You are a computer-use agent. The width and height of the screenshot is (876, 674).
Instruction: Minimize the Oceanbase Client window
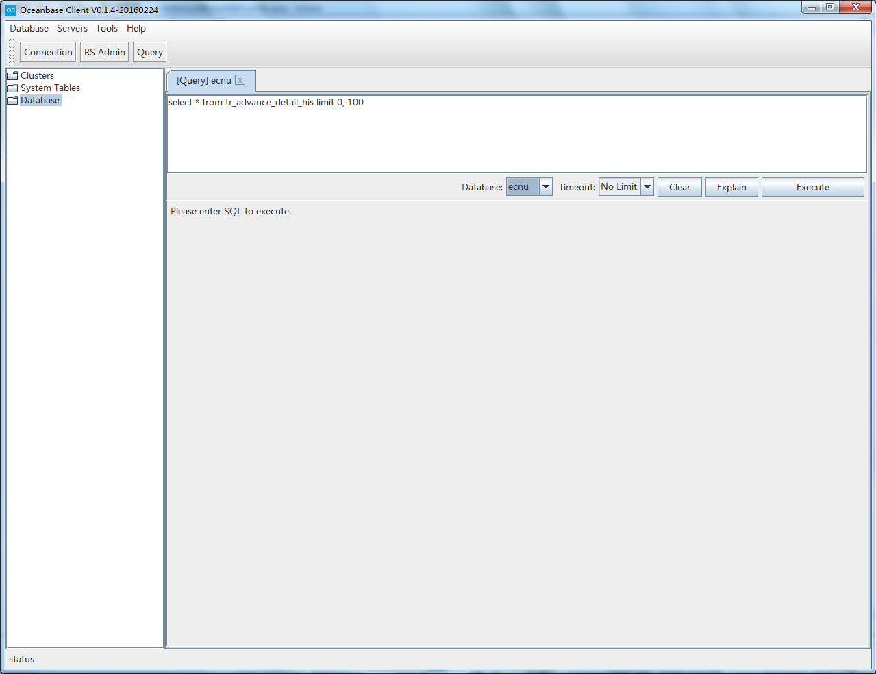(811, 8)
